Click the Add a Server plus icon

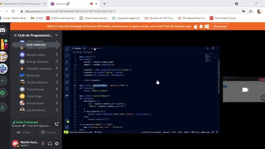(x=2, y=81)
